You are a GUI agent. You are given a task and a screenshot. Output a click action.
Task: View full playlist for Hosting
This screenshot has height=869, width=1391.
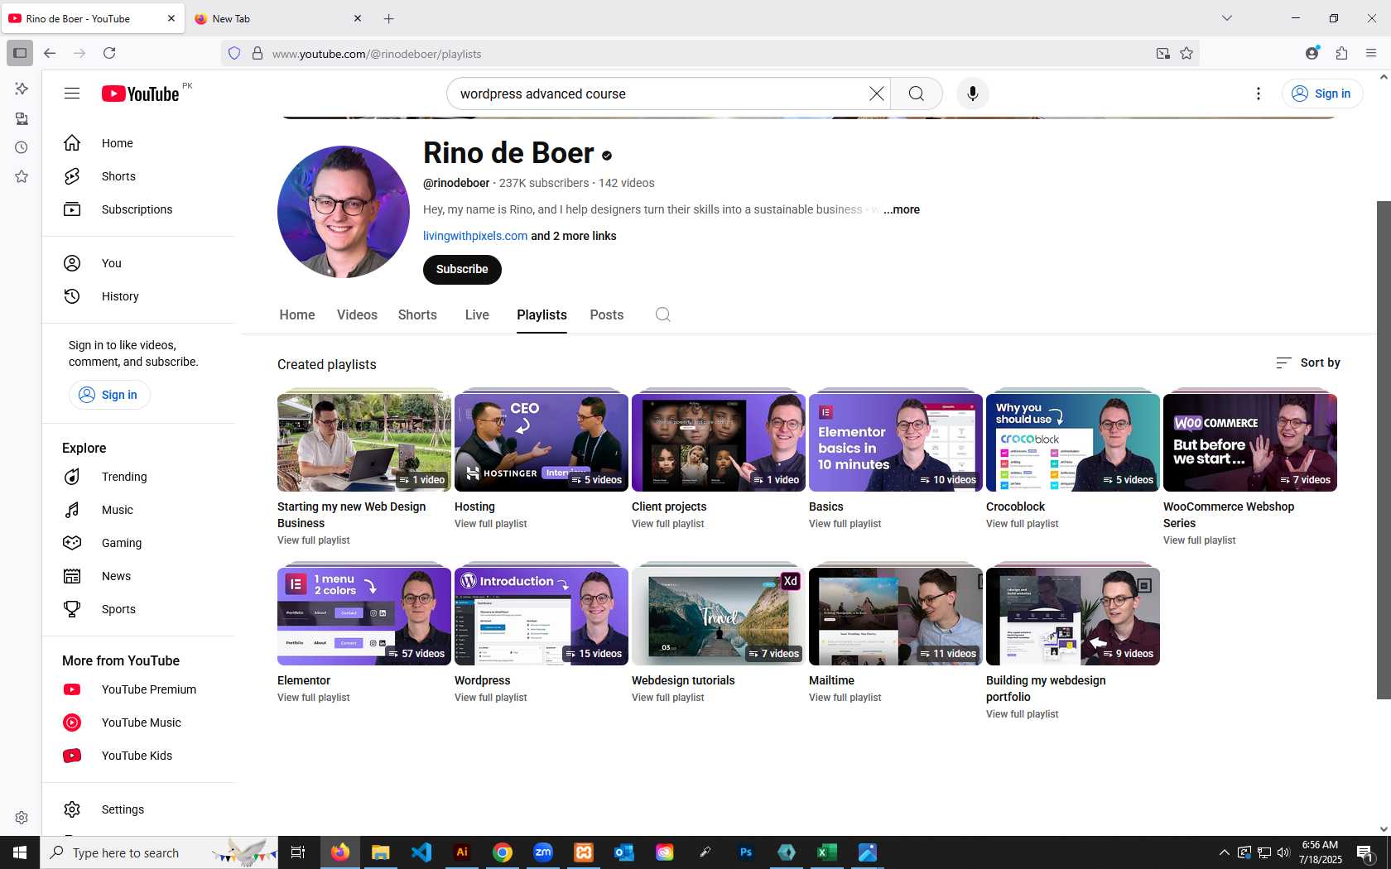(490, 524)
